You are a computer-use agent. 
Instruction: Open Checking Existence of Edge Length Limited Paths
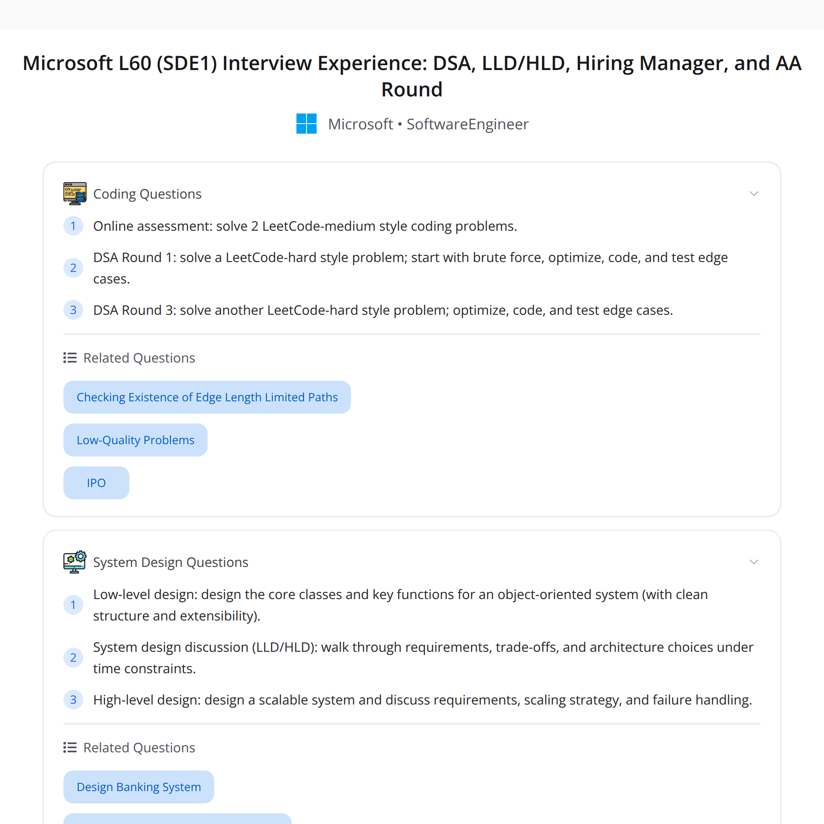207,397
